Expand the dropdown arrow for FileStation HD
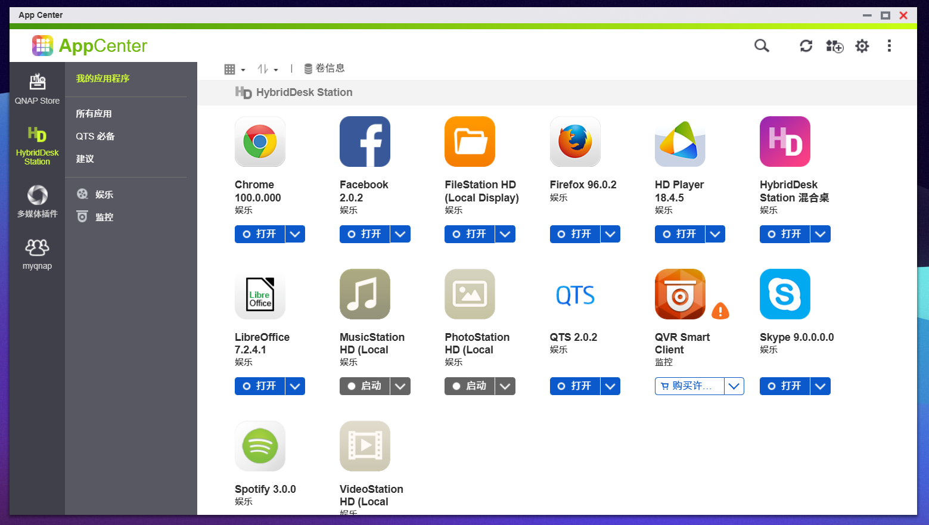929x525 pixels. (505, 234)
